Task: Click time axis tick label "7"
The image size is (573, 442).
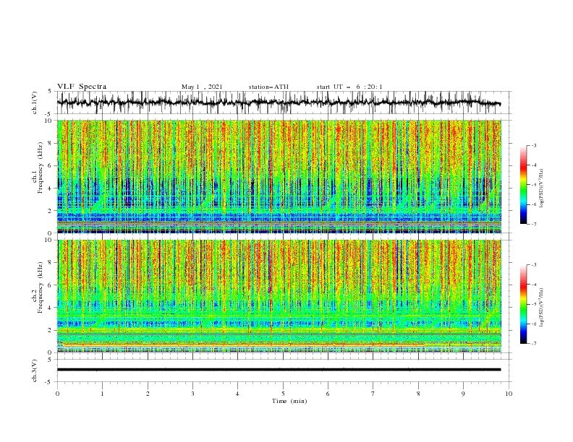Action: click(x=373, y=394)
